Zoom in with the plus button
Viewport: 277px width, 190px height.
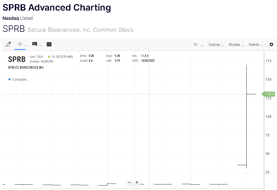(x=137, y=182)
